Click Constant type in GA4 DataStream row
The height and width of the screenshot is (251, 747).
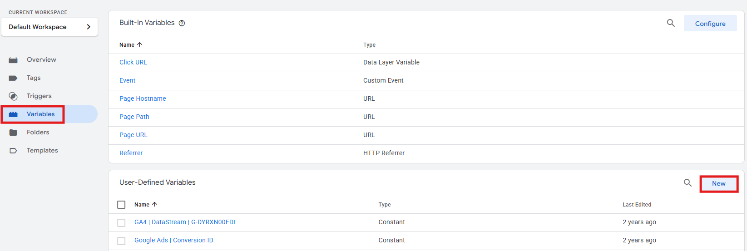coord(391,222)
